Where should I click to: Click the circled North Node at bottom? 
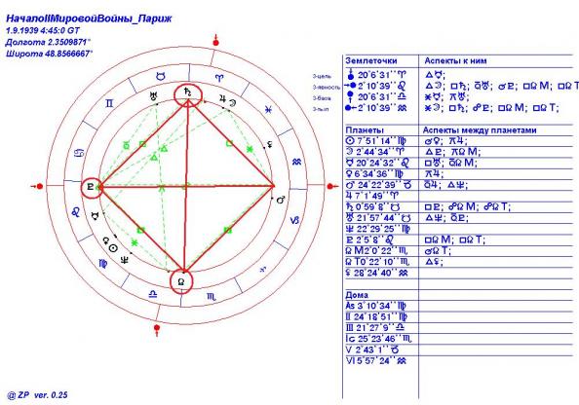[180, 282]
